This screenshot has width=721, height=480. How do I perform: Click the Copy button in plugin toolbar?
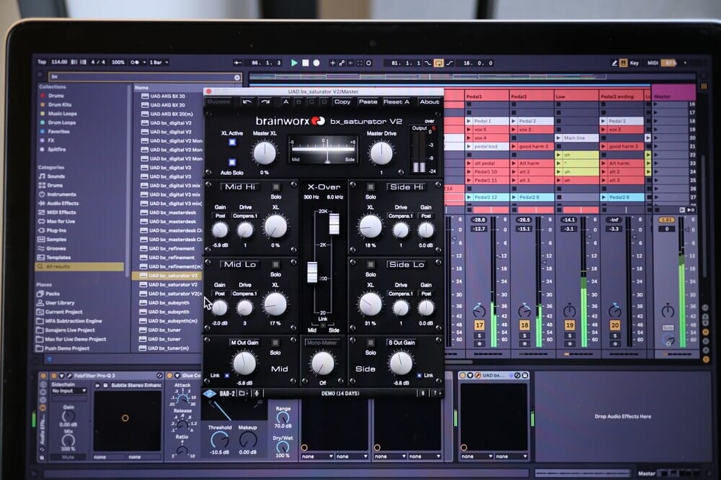click(342, 101)
